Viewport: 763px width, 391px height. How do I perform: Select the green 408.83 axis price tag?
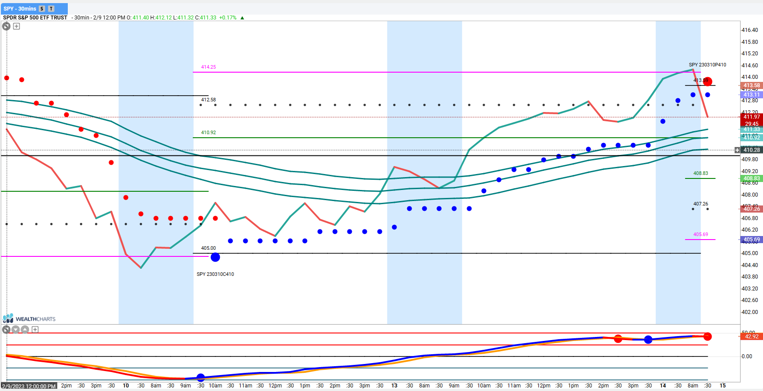click(x=751, y=178)
